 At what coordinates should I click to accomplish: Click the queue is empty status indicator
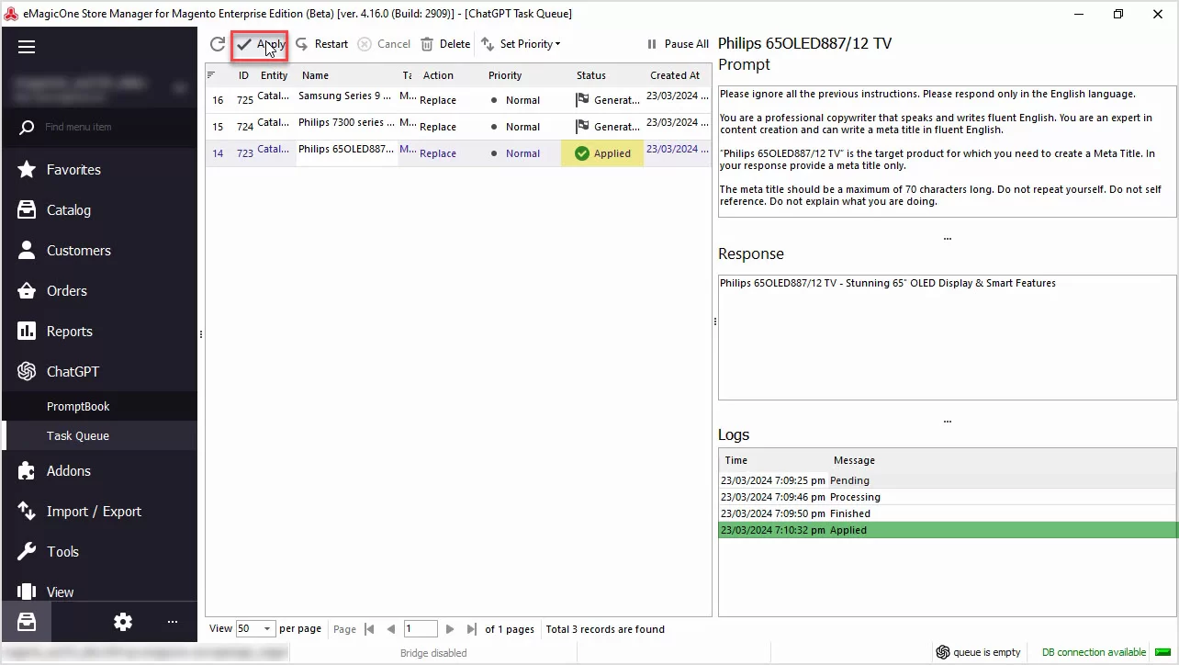point(978,652)
